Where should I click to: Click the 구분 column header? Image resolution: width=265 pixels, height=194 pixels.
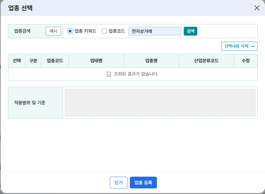[33, 61]
